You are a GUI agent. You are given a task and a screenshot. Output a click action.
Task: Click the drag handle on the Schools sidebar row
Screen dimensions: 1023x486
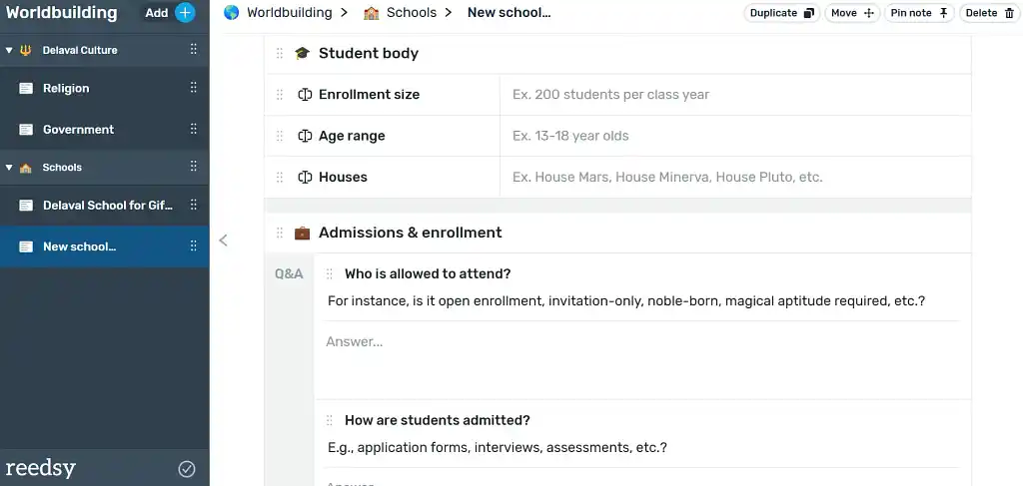click(x=193, y=167)
